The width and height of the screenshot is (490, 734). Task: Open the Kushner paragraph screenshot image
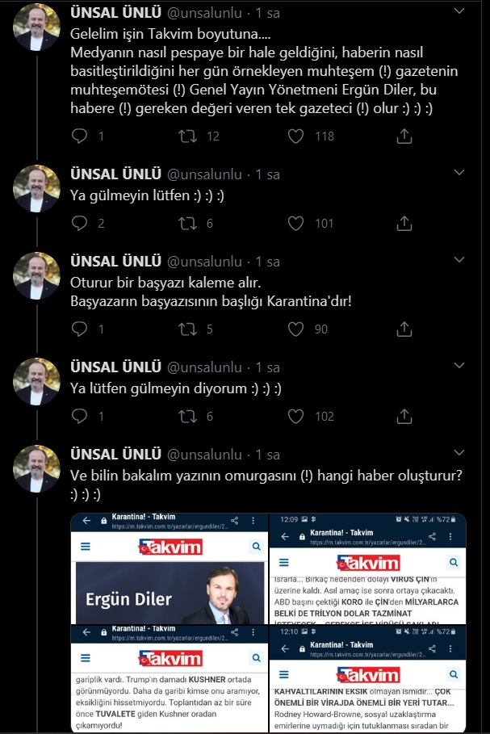(x=169, y=678)
